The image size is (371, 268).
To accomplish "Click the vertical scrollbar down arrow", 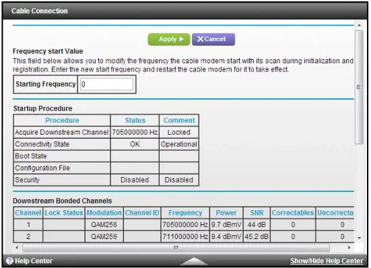I will click(359, 238).
